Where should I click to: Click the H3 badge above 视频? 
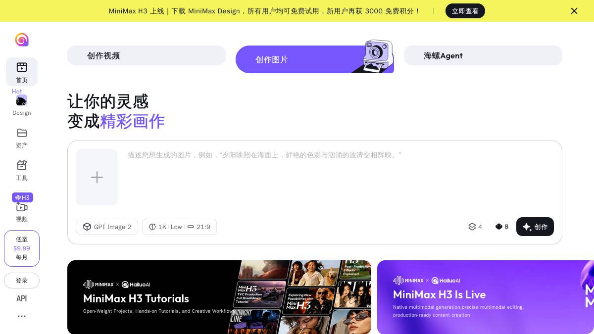pos(22,197)
